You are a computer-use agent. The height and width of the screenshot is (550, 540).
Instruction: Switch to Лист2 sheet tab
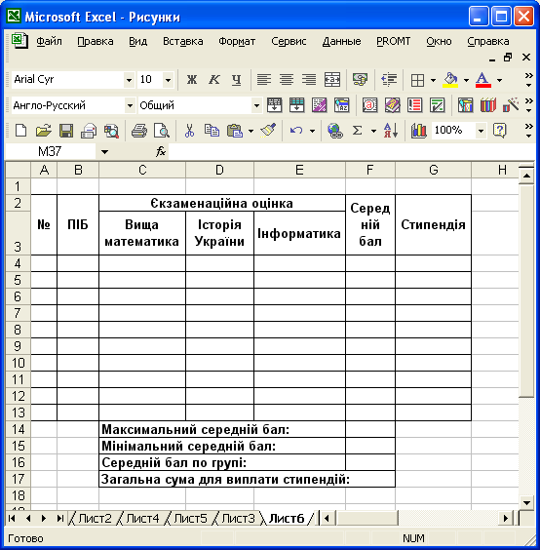pyautogui.click(x=95, y=519)
